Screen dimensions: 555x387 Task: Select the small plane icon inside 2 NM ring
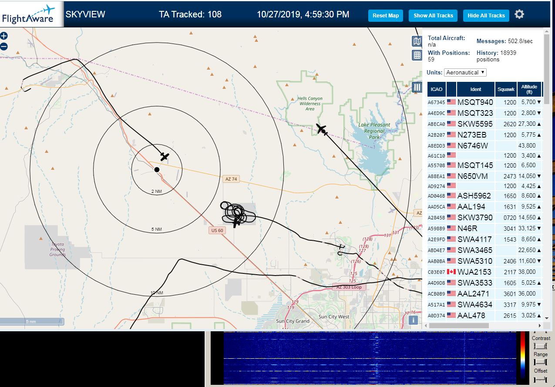coord(165,156)
